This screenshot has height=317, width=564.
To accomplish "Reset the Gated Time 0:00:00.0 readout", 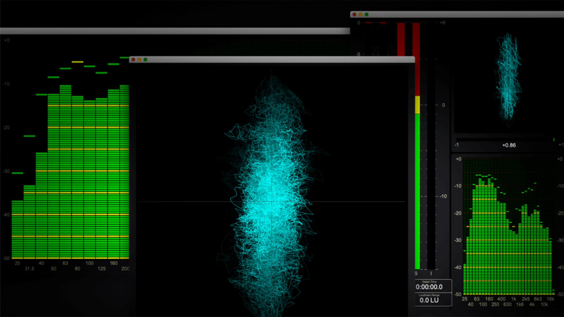I will [x=429, y=286].
